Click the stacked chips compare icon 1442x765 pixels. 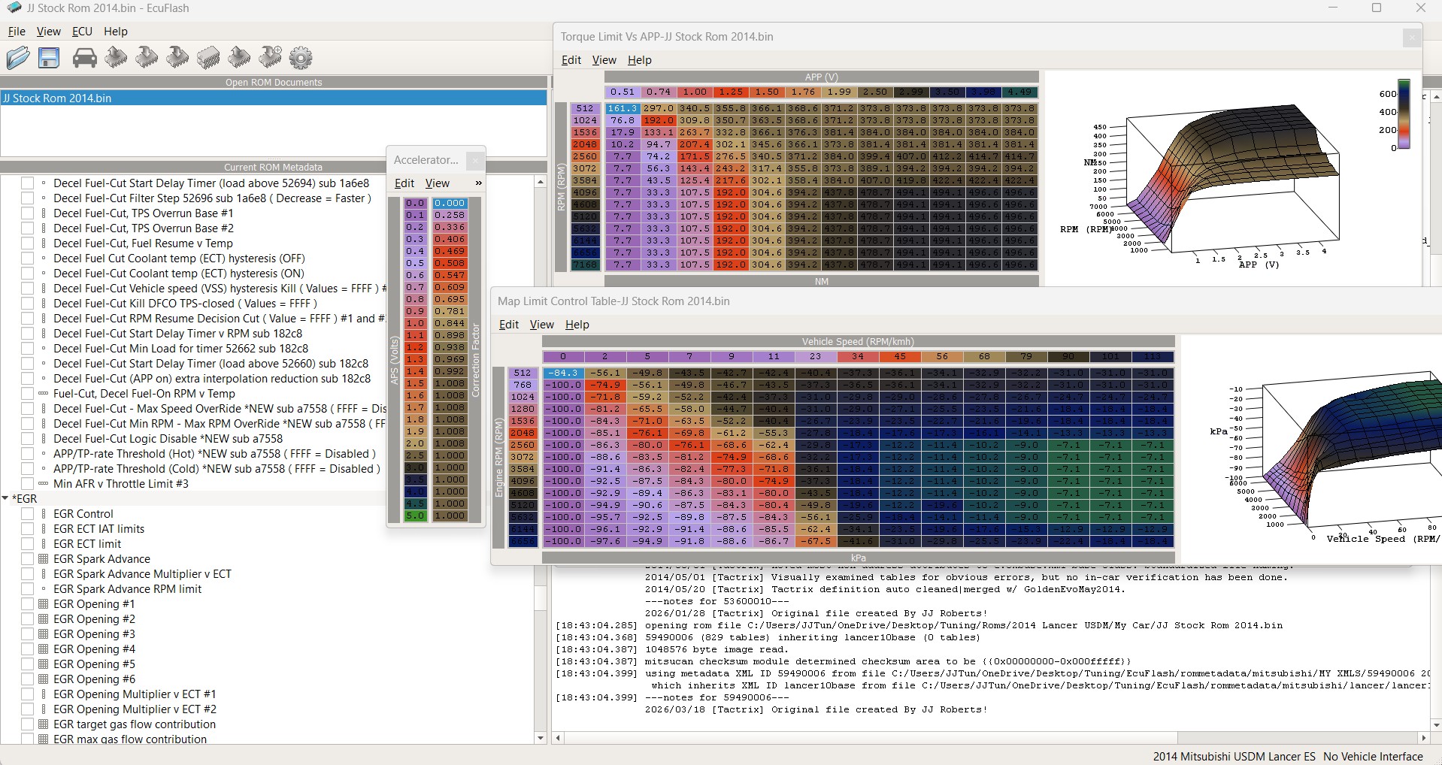[x=208, y=58]
